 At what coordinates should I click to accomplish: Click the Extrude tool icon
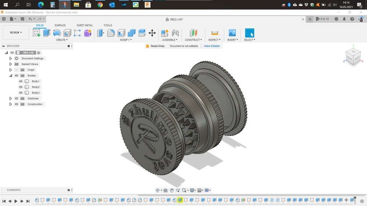point(47,33)
